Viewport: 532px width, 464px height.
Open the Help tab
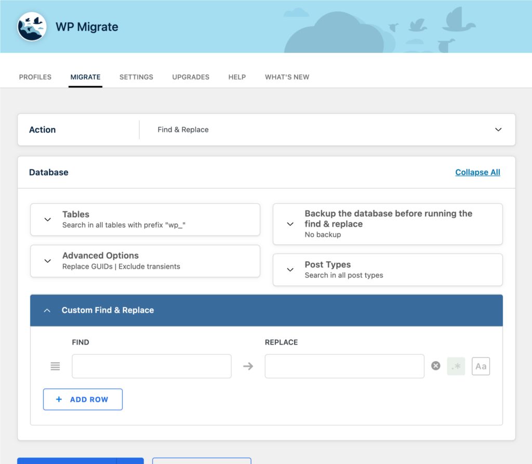(237, 77)
